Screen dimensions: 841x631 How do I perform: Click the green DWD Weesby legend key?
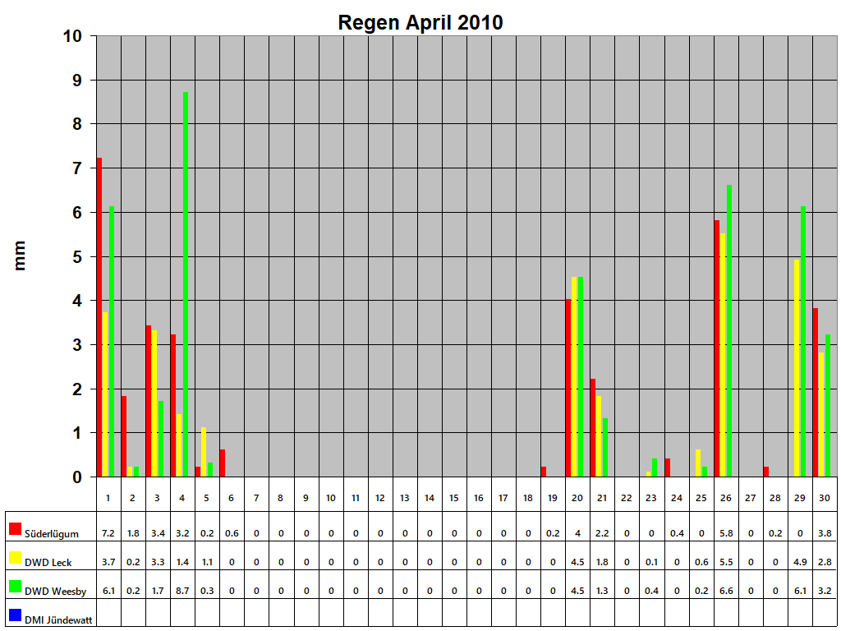[x=14, y=587]
